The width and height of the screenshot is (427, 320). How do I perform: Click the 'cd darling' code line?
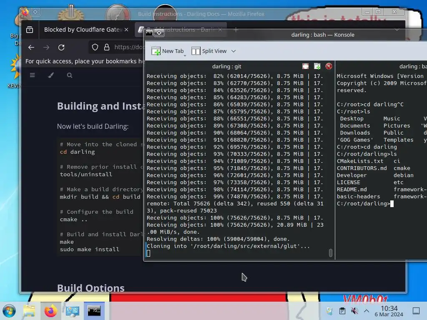77,152
